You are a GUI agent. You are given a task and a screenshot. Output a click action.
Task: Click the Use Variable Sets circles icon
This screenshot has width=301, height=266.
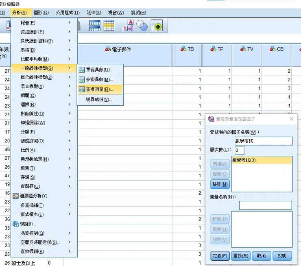(142, 26)
